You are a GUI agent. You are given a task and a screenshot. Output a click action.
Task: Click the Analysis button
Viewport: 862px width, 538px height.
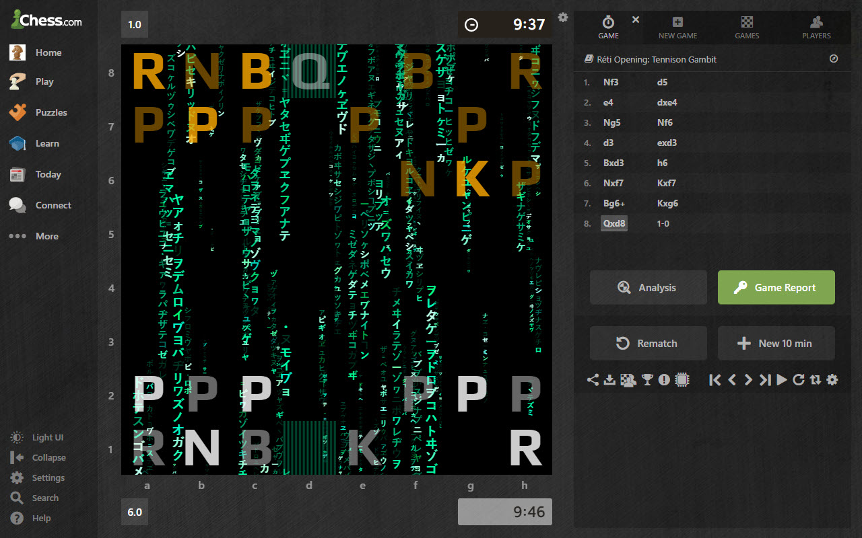[x=649, y=287]
